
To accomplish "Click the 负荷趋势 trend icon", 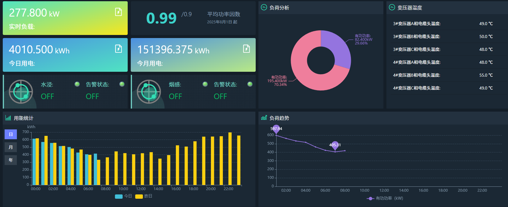I will 264,118.
